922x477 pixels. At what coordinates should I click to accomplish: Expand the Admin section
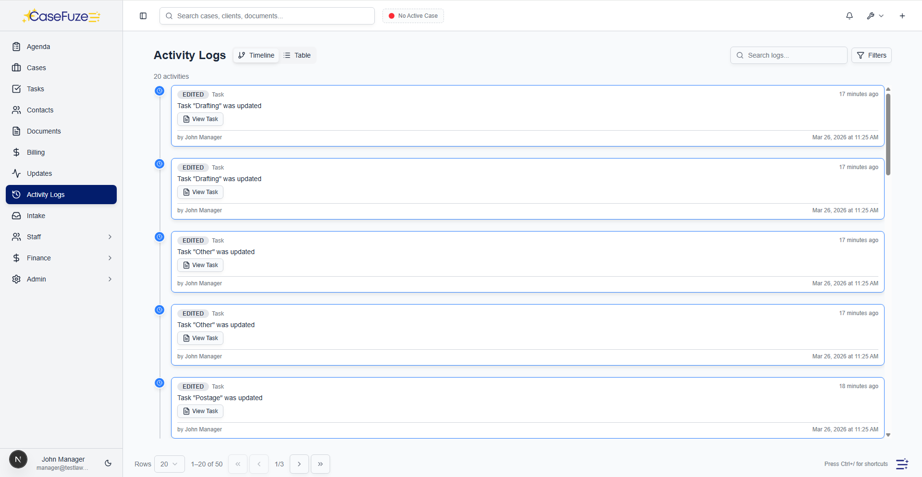click(x=61, y=279)
